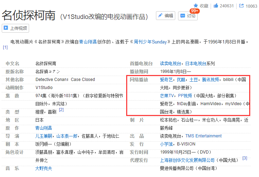This screenshot has height=177, width=259.
Task: Click the value Detective Conan; Case Closed
Action: click(x=65, y=80)
